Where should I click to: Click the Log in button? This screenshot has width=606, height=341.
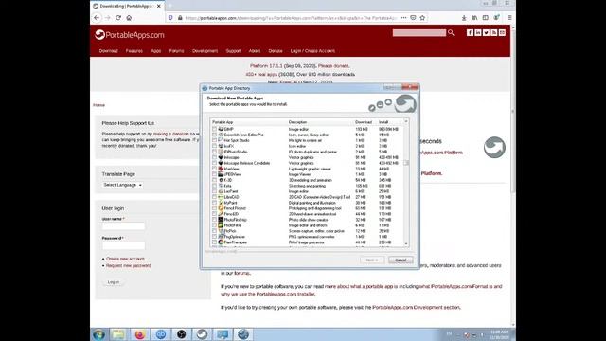coord(114,282)
